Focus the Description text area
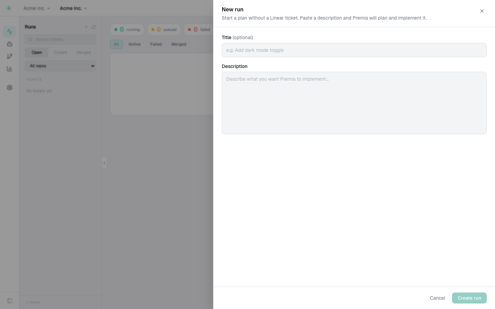495x309 pixels. (354, 103)
